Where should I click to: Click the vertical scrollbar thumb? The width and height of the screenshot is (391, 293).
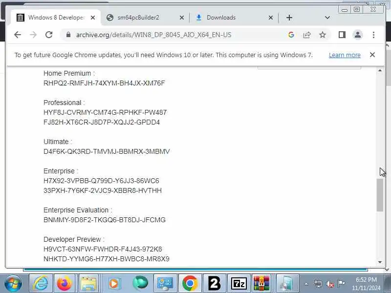(x=380, y=194)
